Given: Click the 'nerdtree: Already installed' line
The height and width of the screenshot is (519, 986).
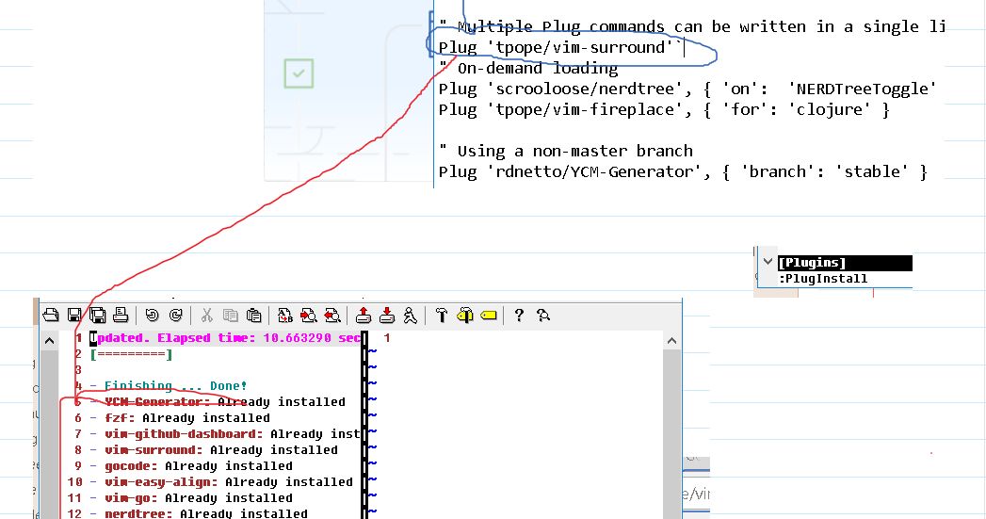Looking at the screenshot, I should pyautogui.click(x=199, y=513).
